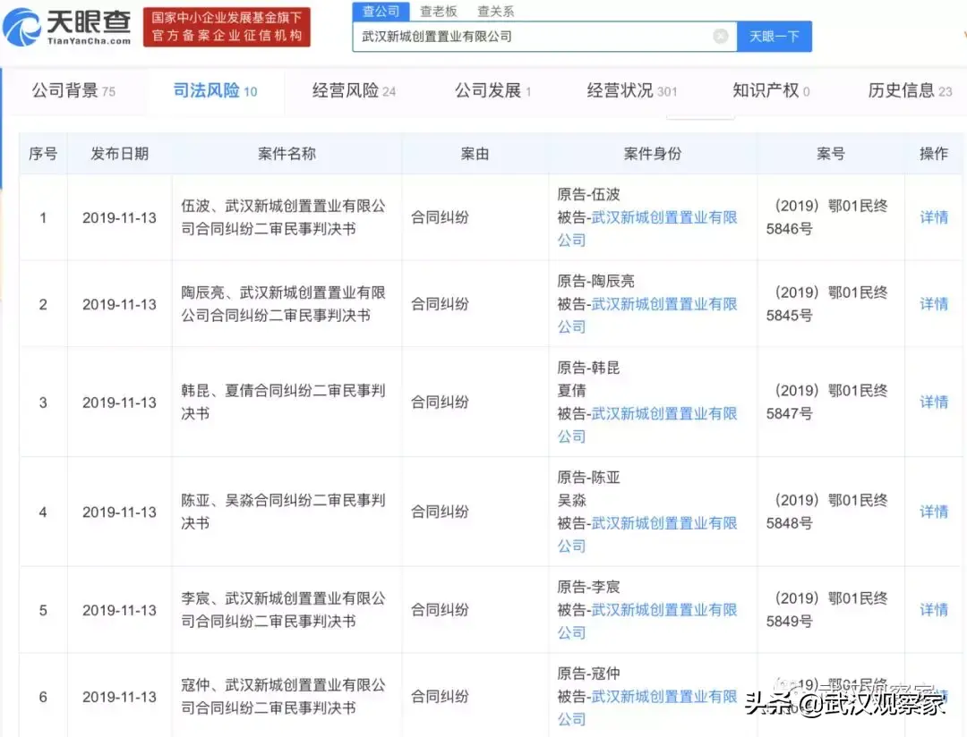Open 详情 for case 5846号
The image size is (967, 737).
coord(933,217)
